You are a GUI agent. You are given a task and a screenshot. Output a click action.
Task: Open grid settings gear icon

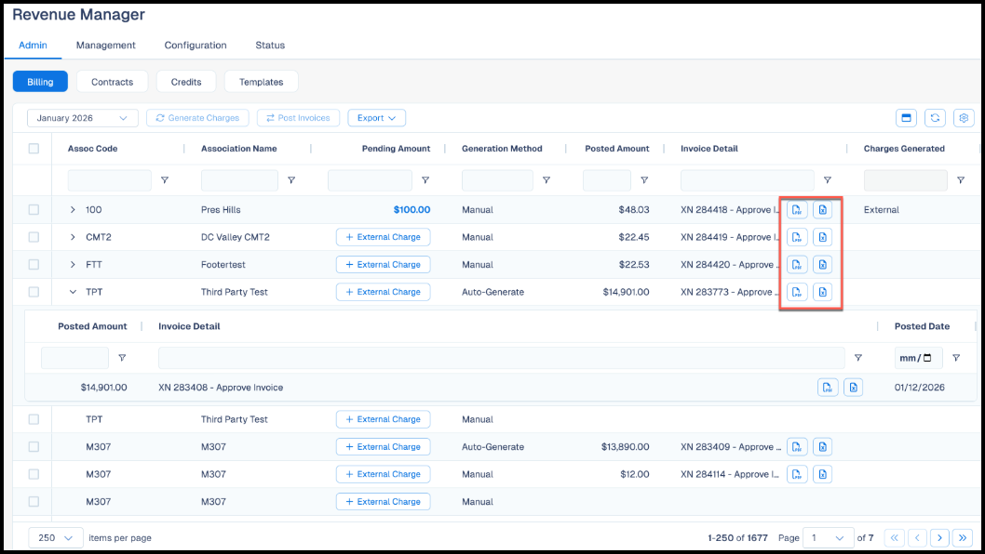tap(964, 118)
